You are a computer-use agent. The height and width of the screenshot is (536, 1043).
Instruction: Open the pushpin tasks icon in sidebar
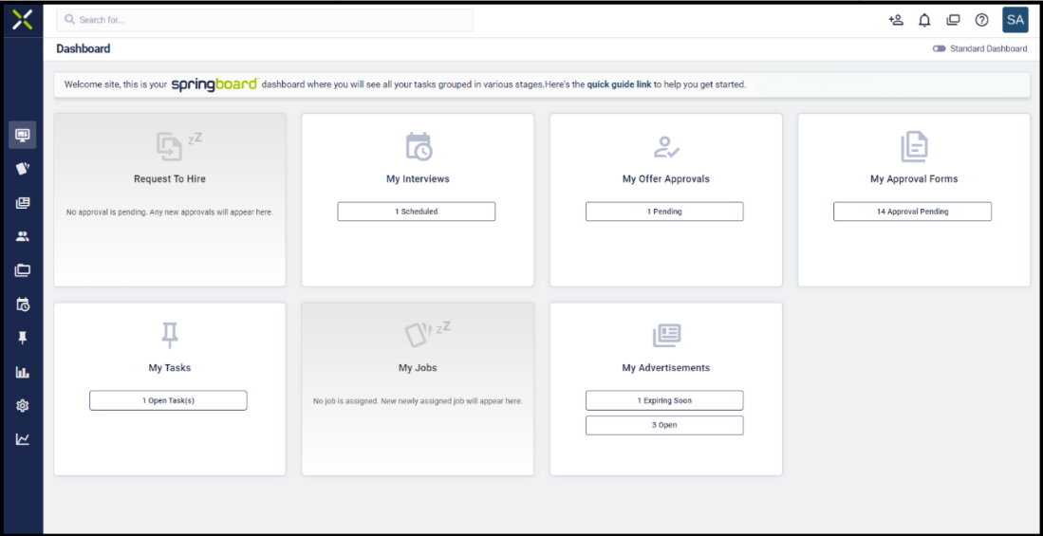click(x=23, y=338)
